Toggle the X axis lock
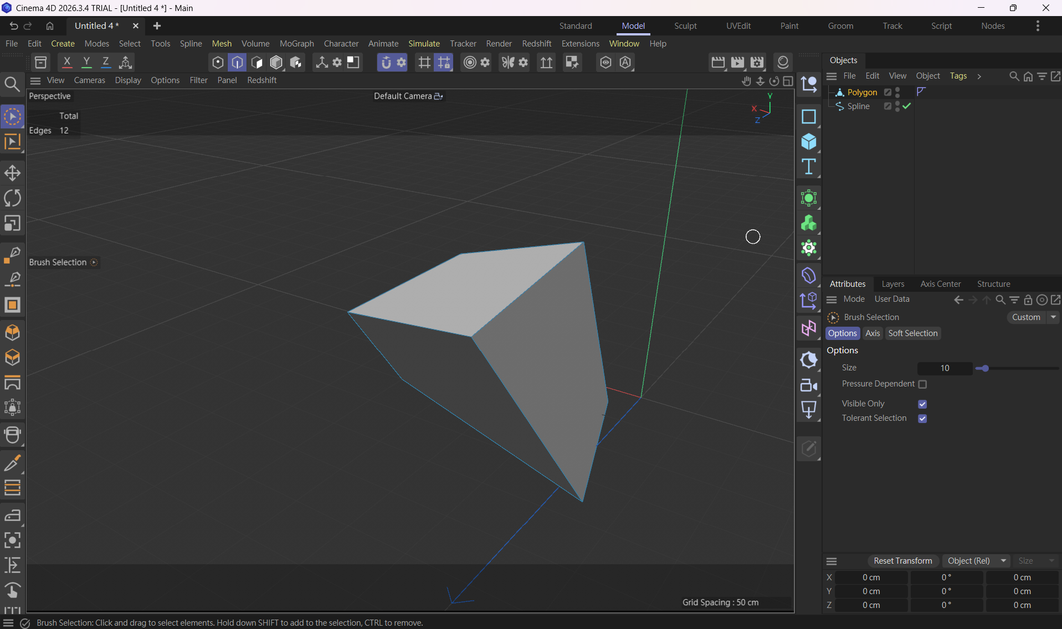The width and height of the screenshot is (1062, 629). point(67,63)
